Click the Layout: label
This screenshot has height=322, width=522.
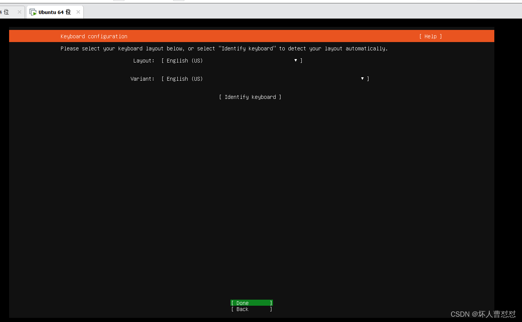coord(144,61)
